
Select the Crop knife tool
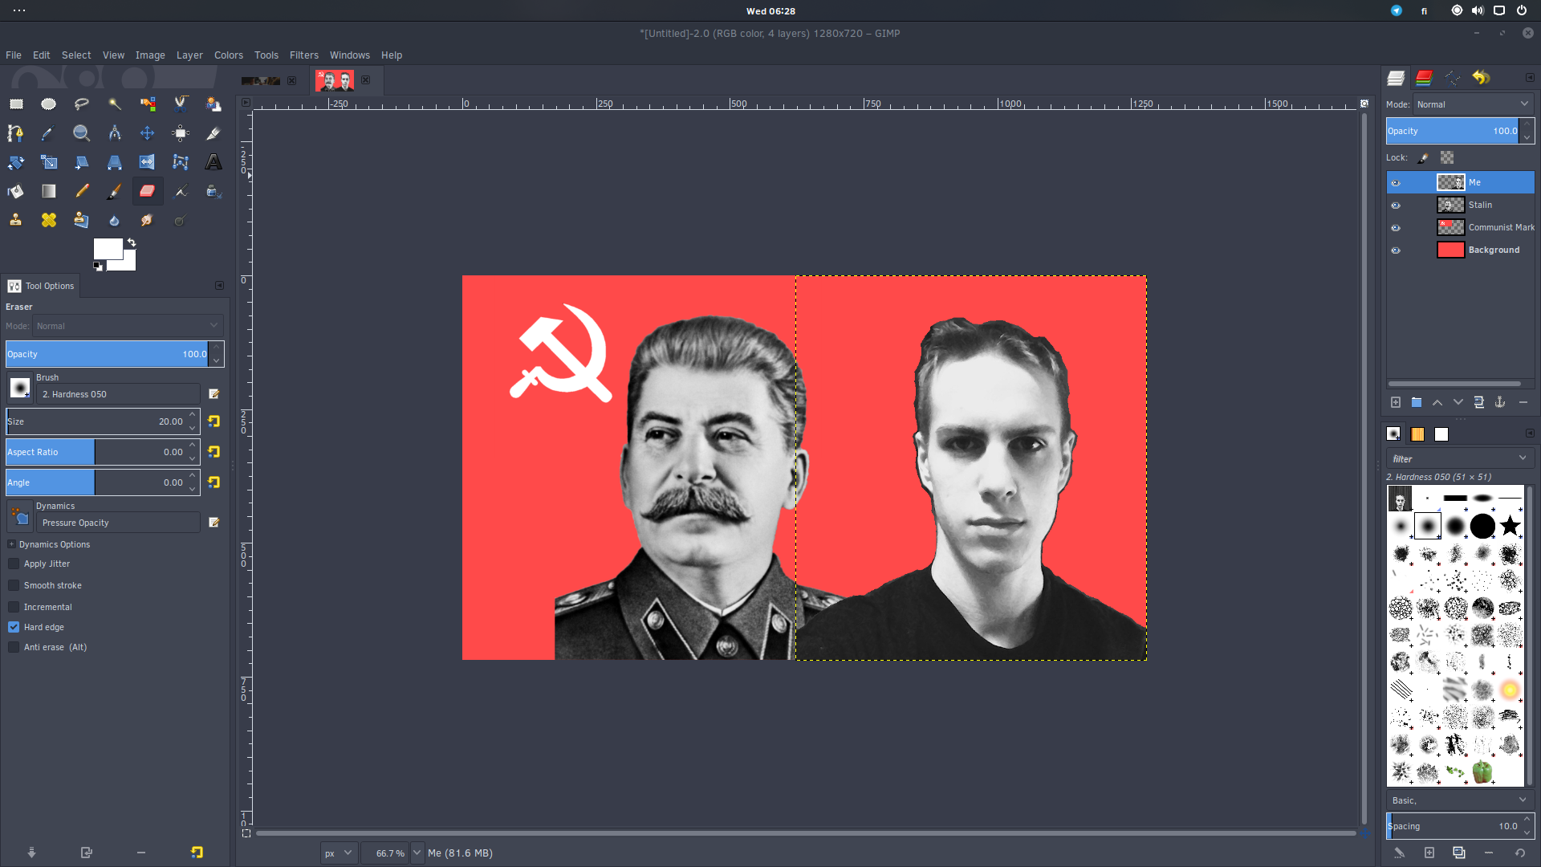pyautogui.click(x=213, y=133)
